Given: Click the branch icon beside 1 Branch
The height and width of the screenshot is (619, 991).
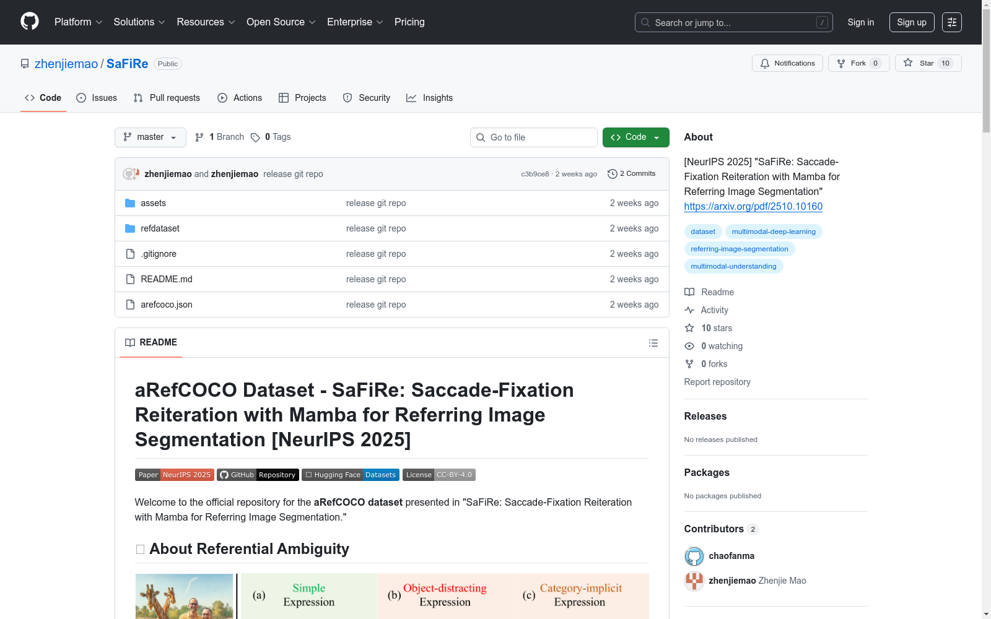Looking at the screenshot, I should pos(199,137).
